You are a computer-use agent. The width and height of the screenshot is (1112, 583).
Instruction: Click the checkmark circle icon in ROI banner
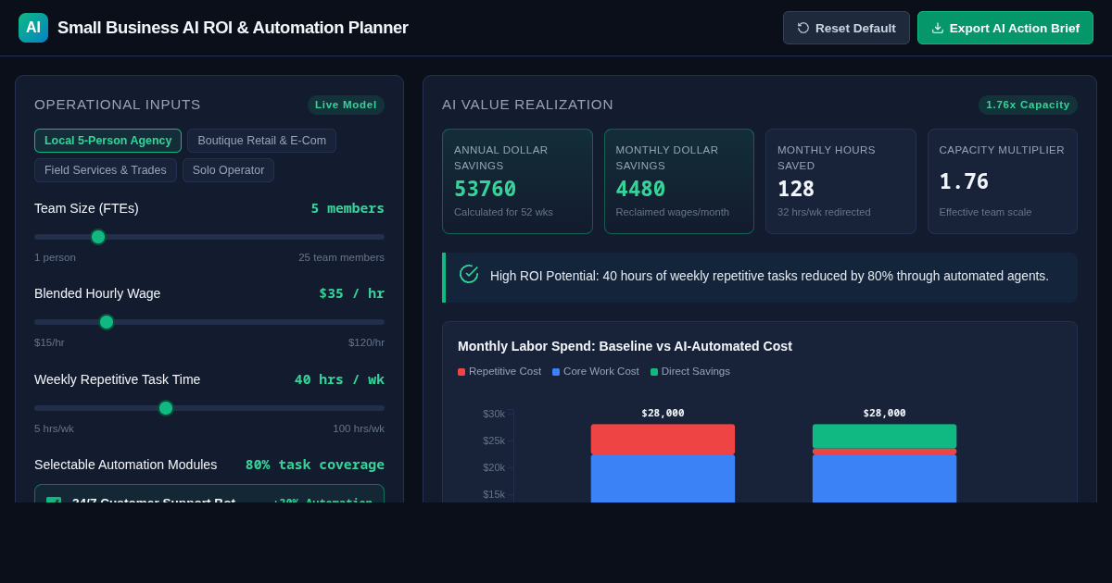pos(469,274)
